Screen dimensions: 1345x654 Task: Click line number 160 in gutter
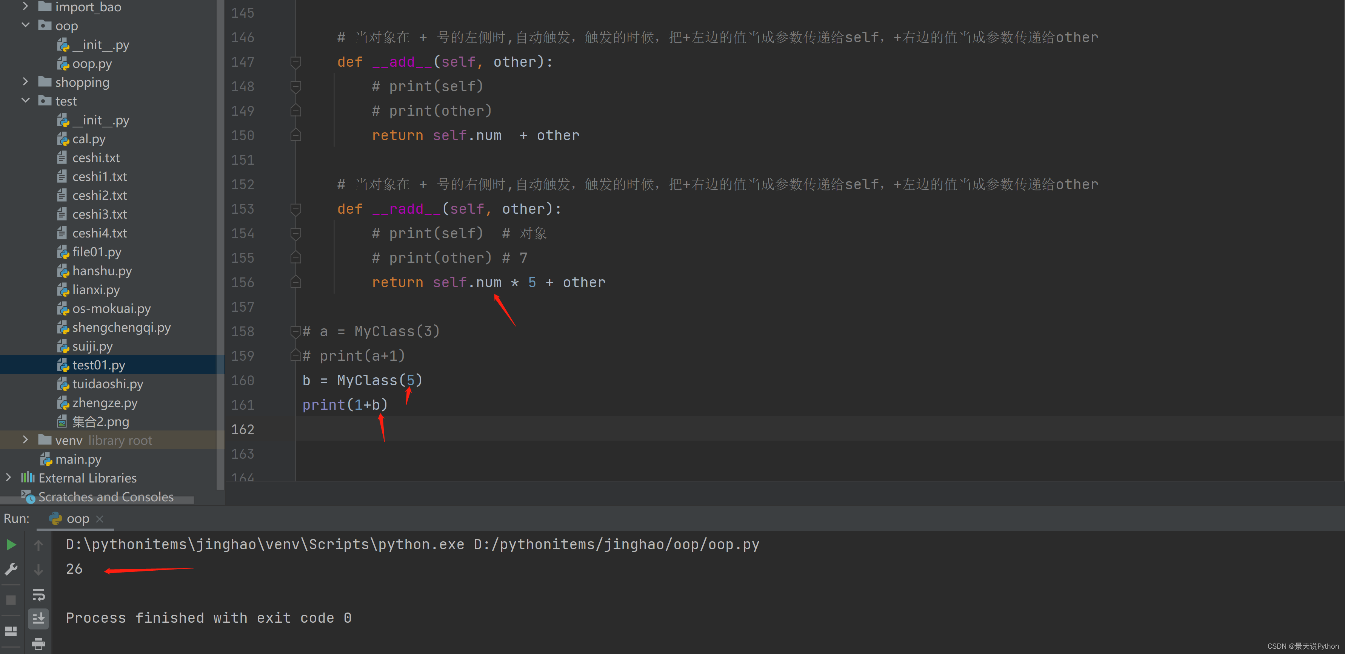pos(243,381)
